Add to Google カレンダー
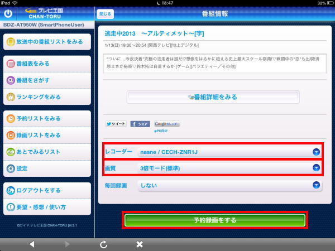 pos(167,124)
